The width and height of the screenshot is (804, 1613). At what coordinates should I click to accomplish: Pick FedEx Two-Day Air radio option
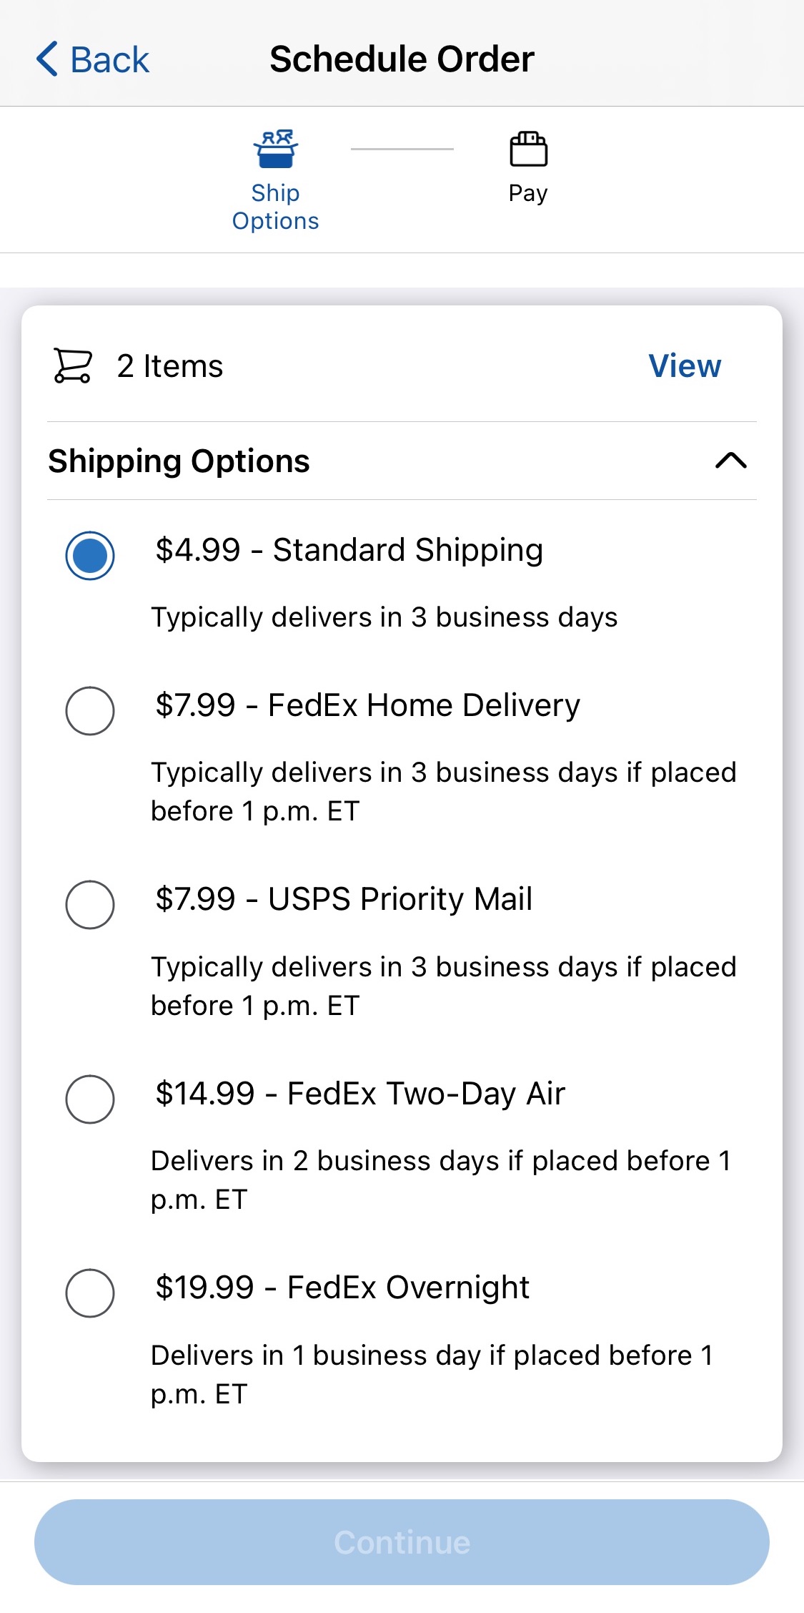(90, 1099)
